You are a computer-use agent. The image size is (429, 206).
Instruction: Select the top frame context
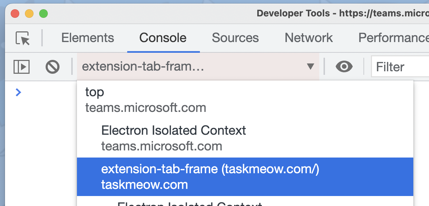(146, 99)
